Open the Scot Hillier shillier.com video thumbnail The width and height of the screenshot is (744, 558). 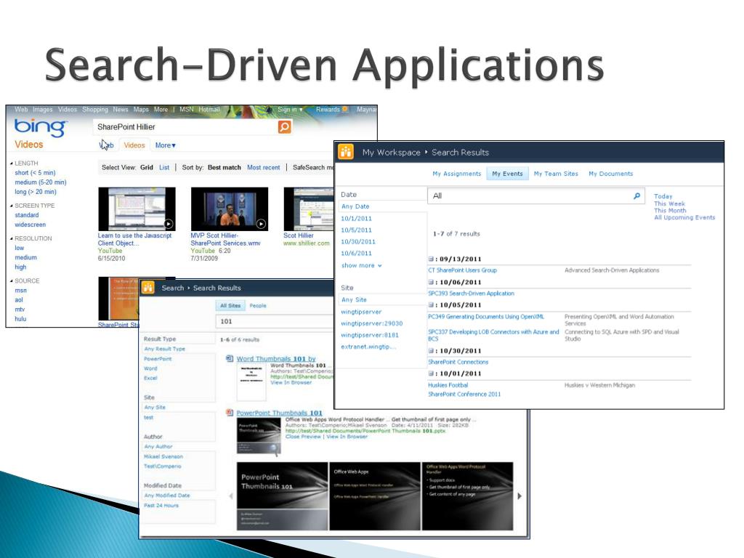coord(309,209)
